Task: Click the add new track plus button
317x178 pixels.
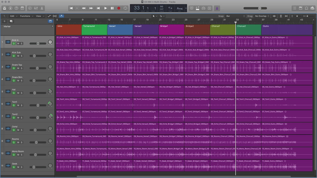Action: (4, 21)
